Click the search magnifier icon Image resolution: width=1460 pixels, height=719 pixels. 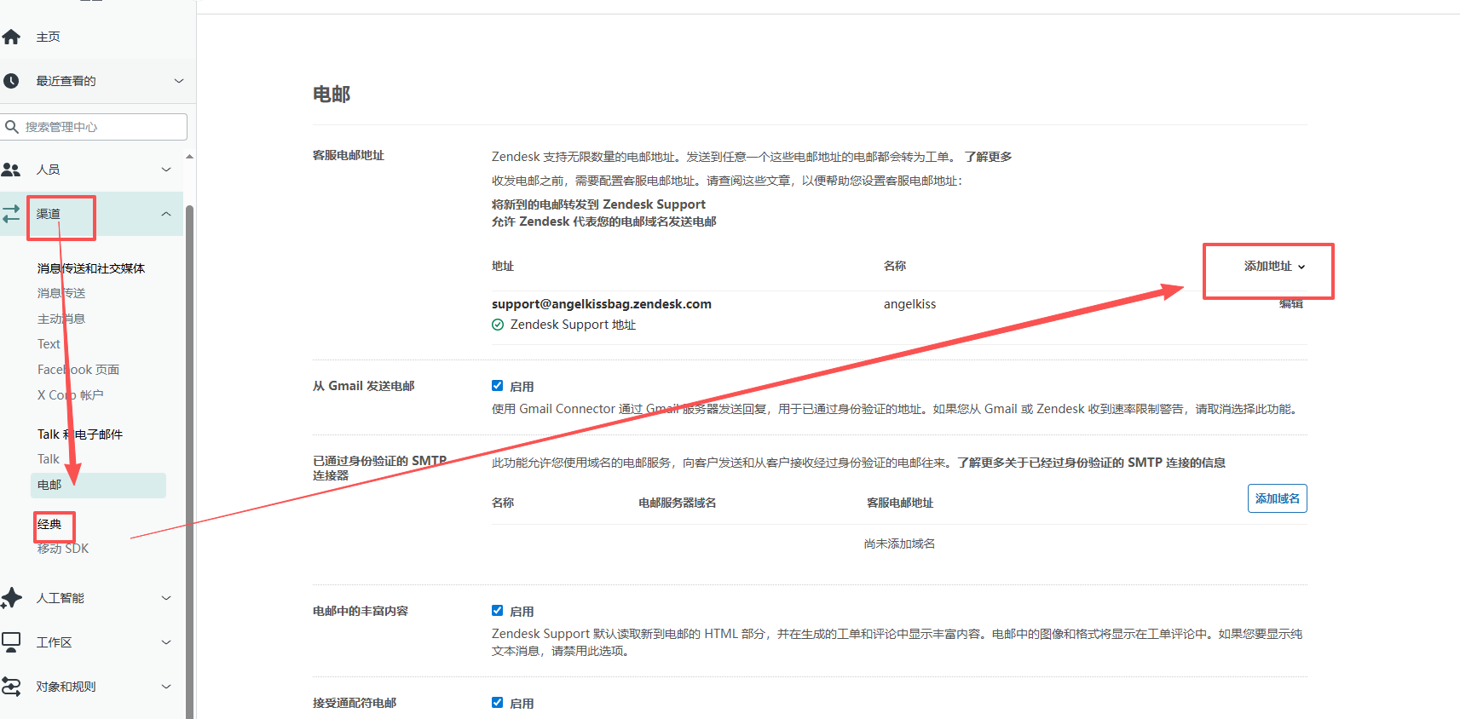[x=12, y=127]
